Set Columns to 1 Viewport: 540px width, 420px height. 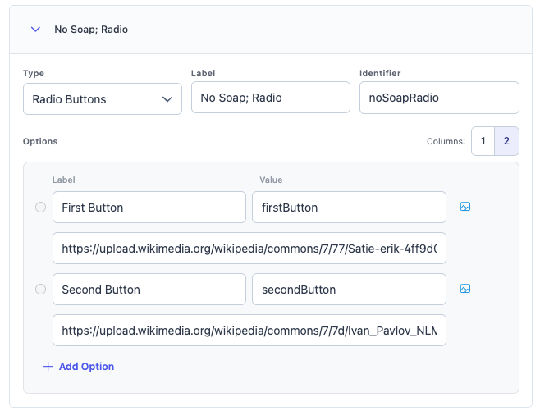tap(483, 141)
